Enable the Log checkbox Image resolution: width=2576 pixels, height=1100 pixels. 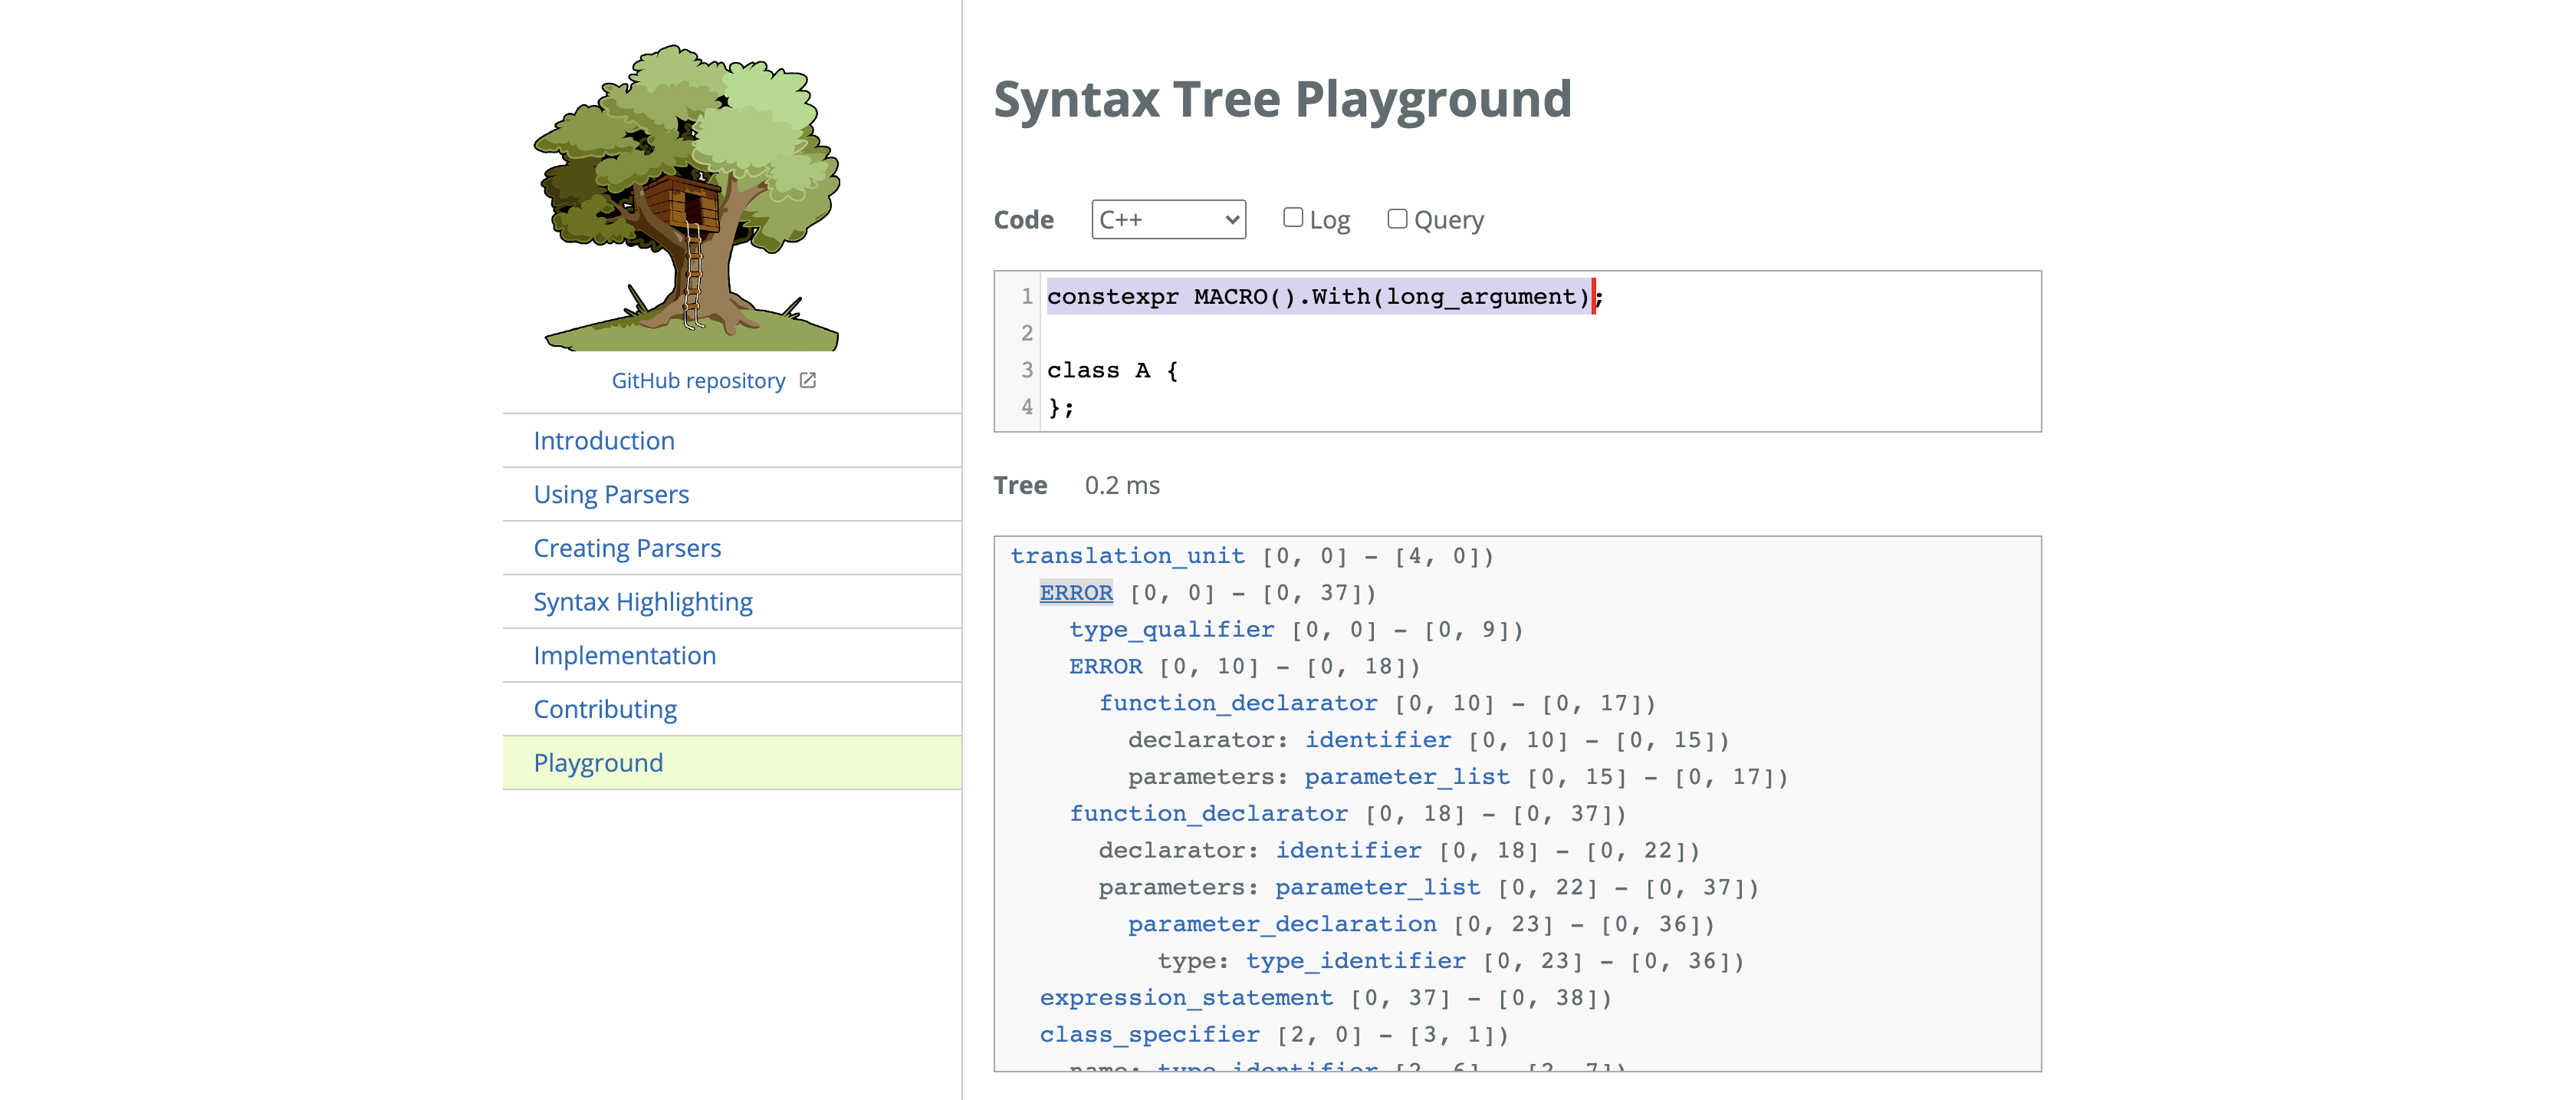1292,218
